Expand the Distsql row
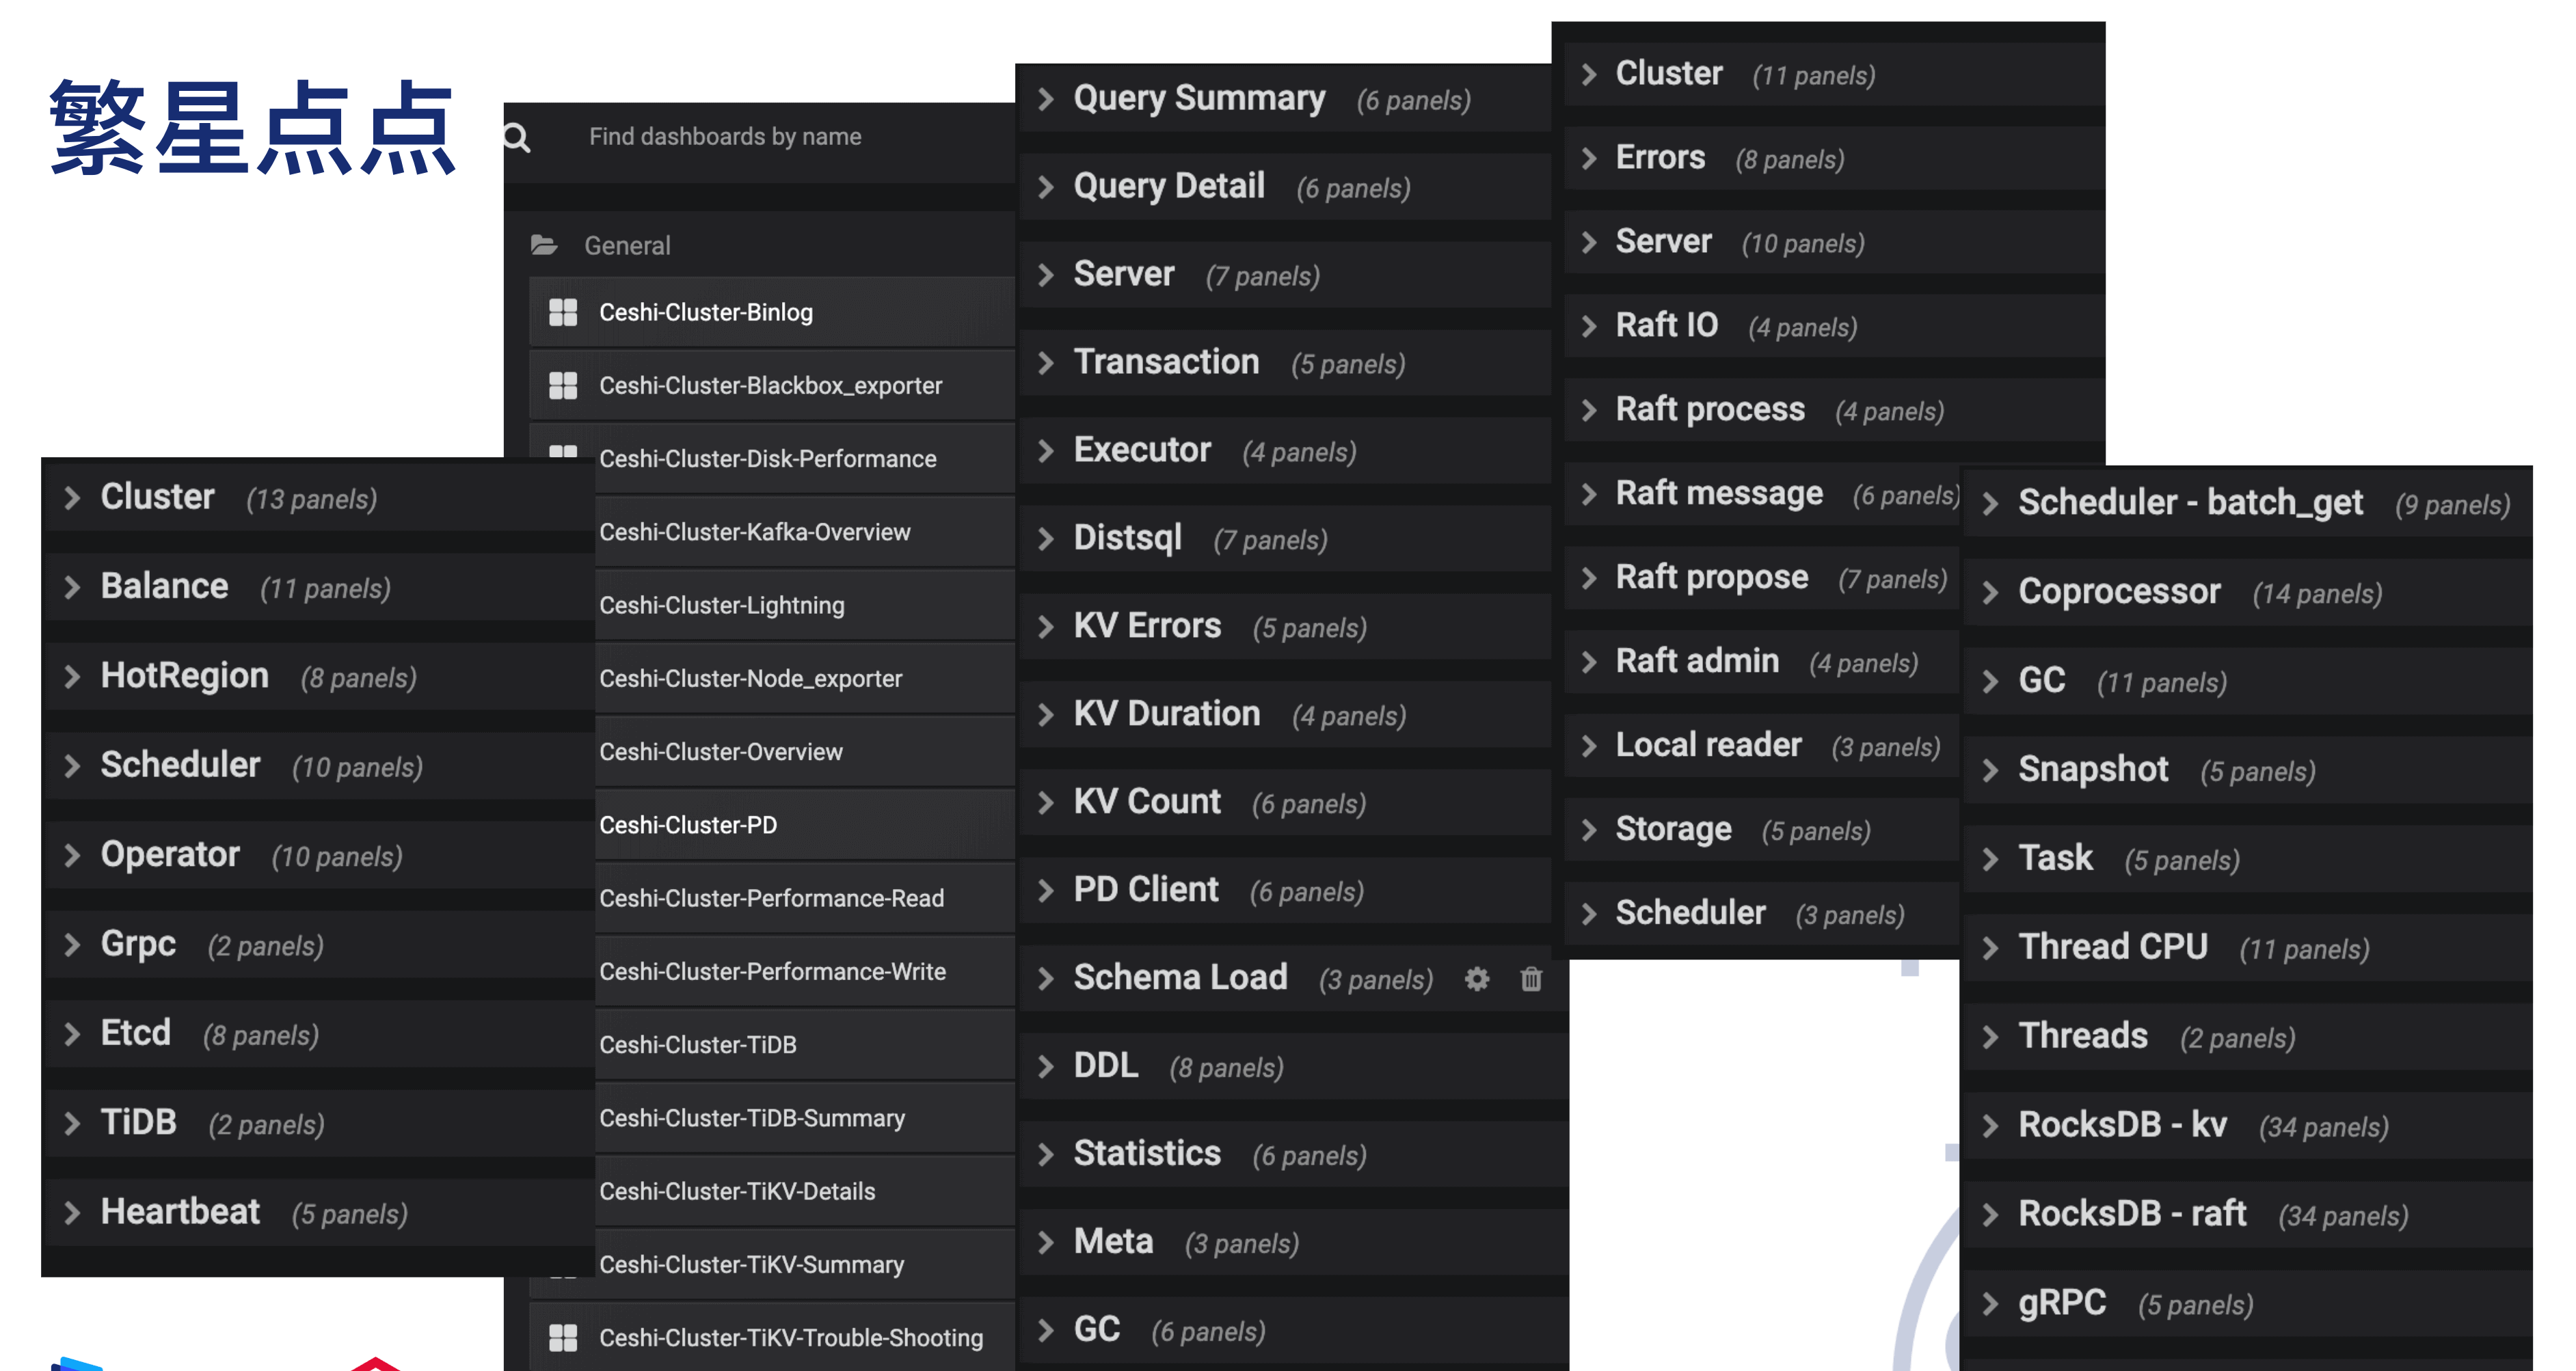This screenshot has width=2576, height=1371. click(x=1285, y=538)
